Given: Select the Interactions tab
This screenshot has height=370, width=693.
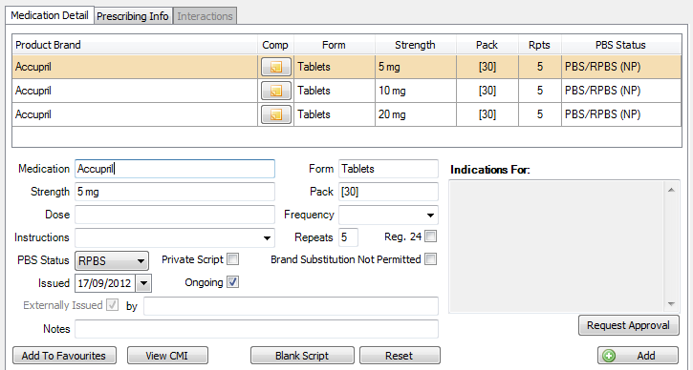Looking at the screenshot, I should pyautogui.click(x=205, y=16).
